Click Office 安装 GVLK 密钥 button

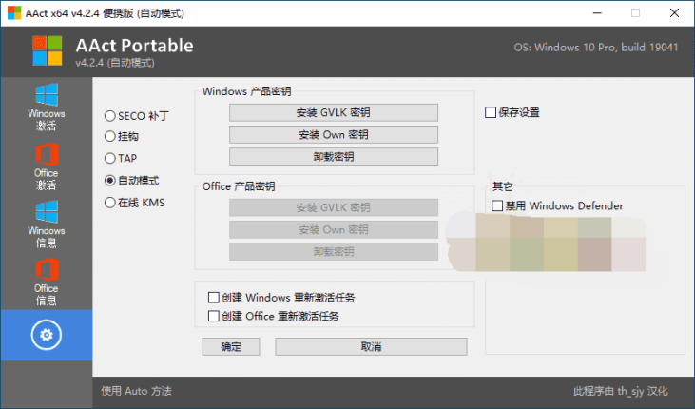(x=334, y=207)
